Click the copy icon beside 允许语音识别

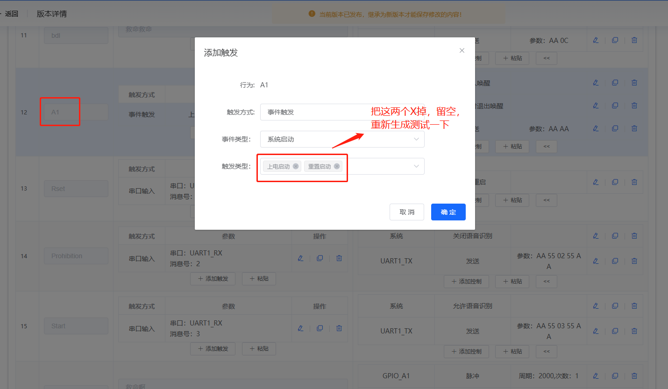tap(615, 306)
